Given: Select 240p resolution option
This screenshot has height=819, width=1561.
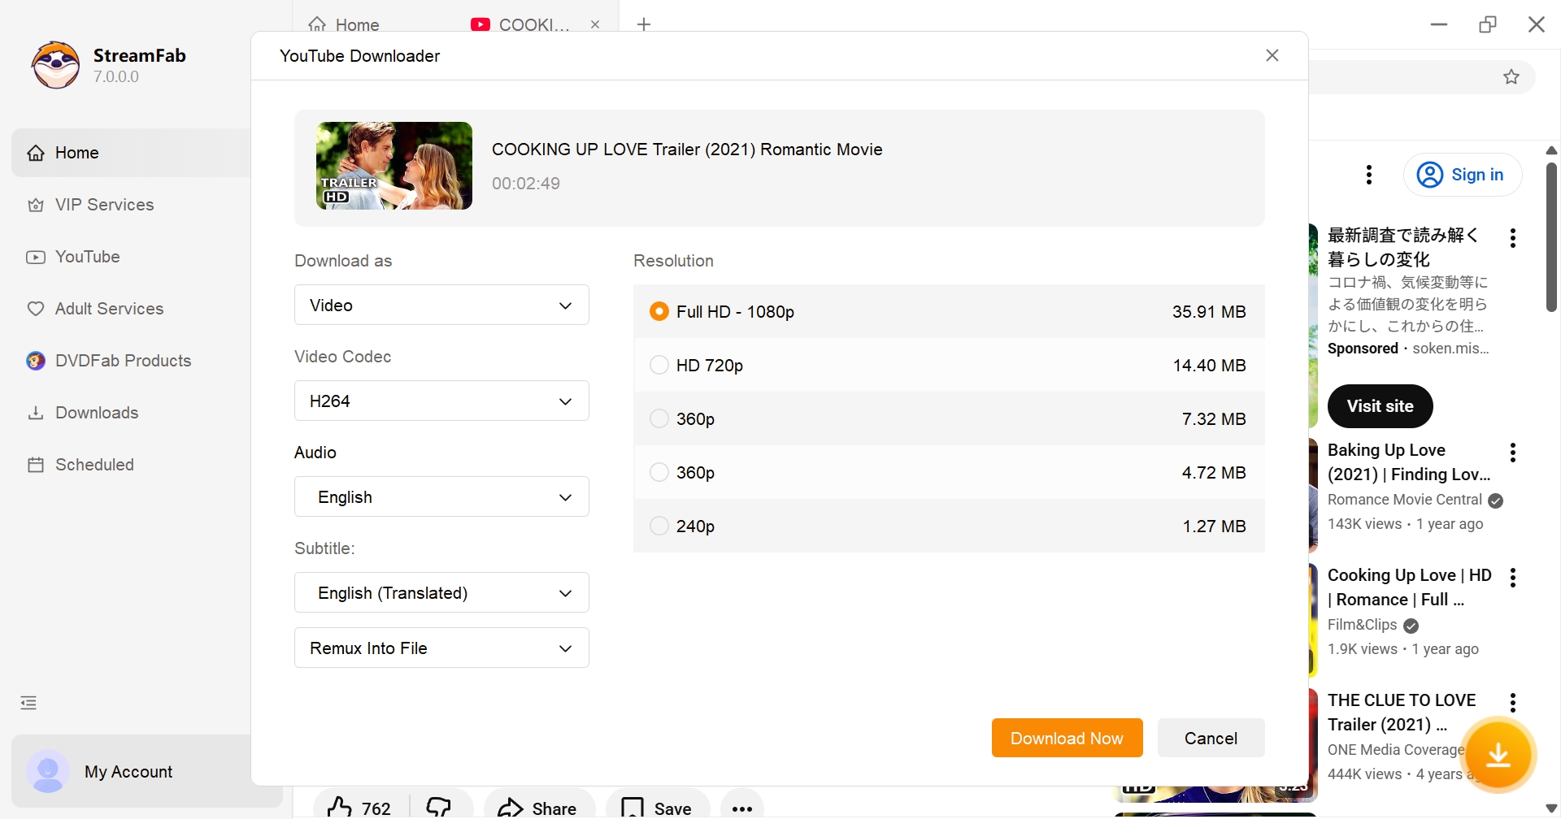Looking at the screenshot, I should click(659, 526).
